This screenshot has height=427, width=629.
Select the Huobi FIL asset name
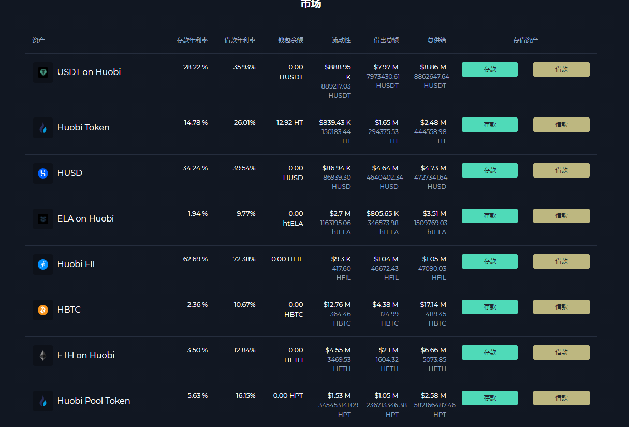pos(77,264)
